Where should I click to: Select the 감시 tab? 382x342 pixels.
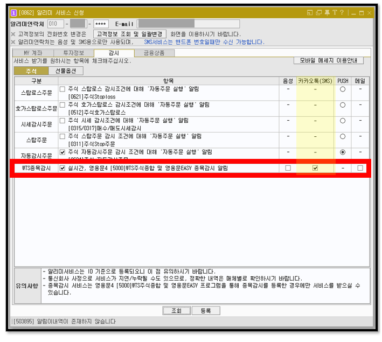coord(114,53)
